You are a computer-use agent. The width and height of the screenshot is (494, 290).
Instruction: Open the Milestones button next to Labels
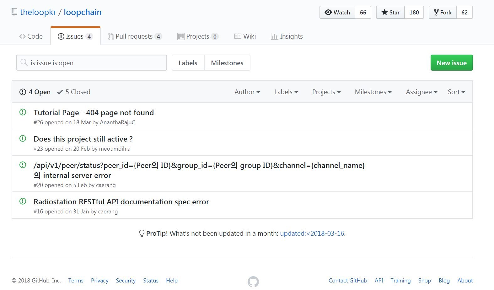pyautogui.click(x=227, y=63)
